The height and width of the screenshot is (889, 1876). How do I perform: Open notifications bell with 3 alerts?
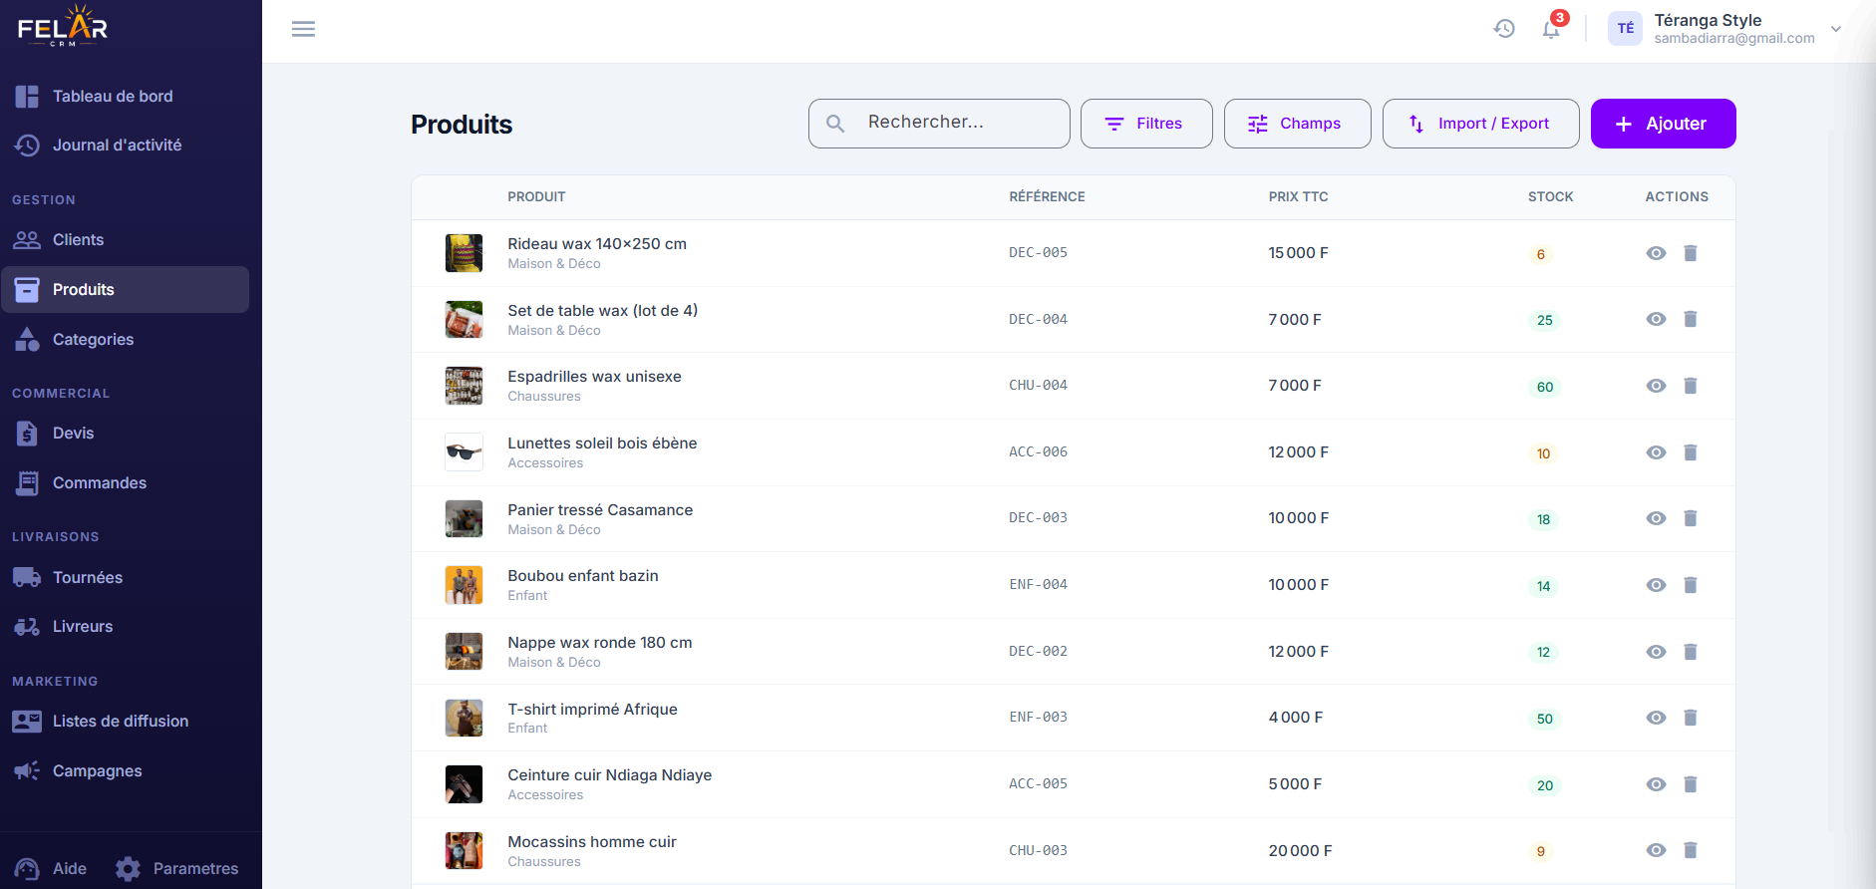[x=1551, y=29]
